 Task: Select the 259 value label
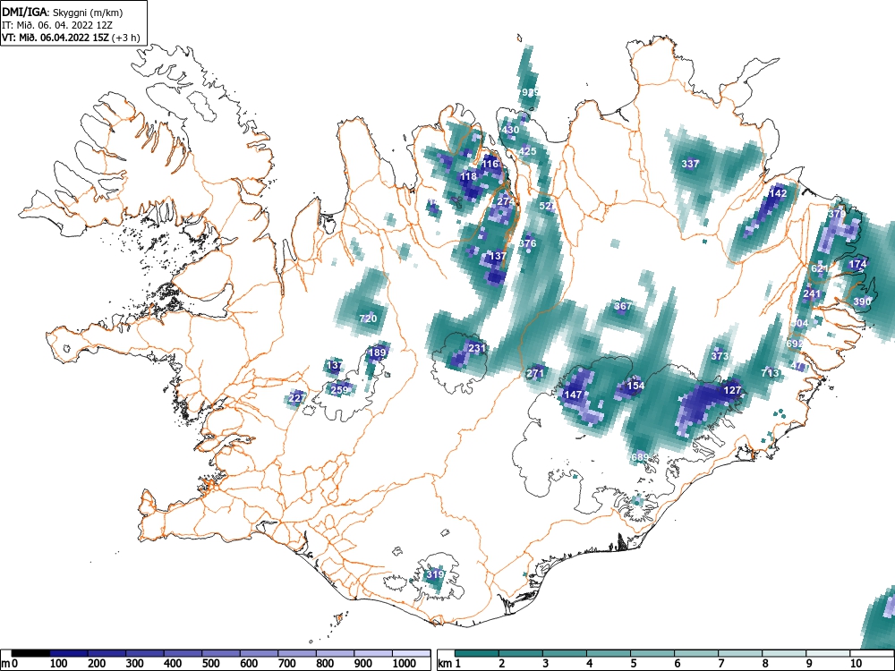click(339, 390)
